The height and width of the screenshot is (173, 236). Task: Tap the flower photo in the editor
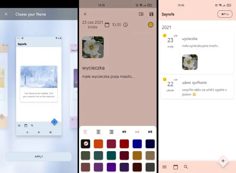tap(93, 47)
